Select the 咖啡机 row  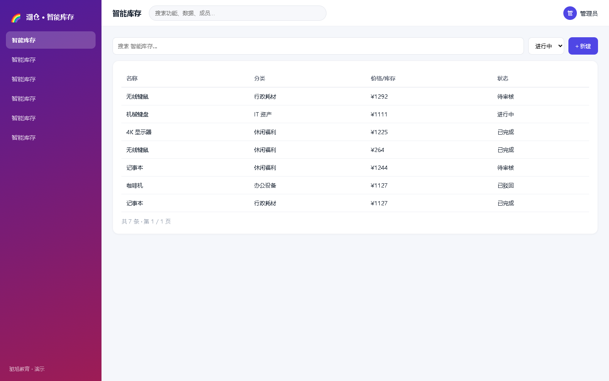coord(355,185)
